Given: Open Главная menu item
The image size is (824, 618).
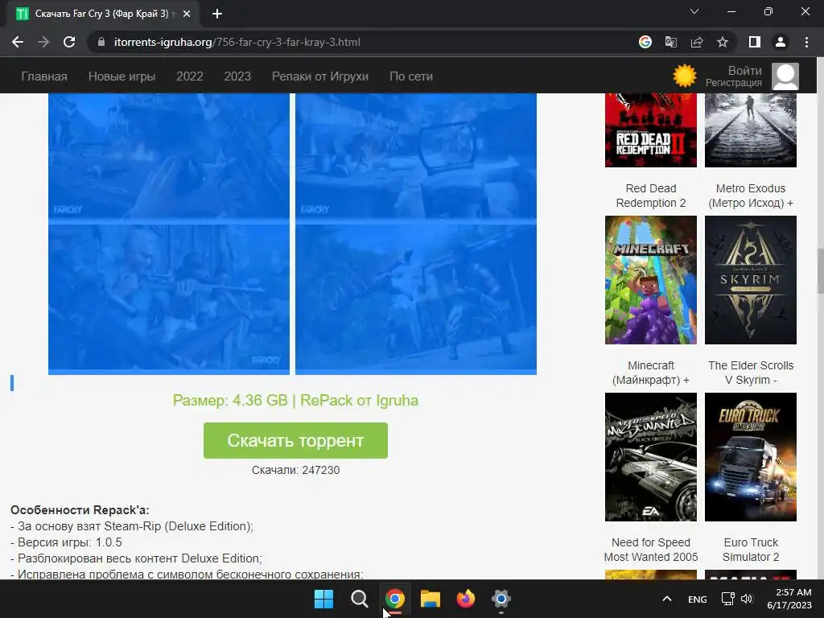Looking at the screenshot, I should (44, 76).
